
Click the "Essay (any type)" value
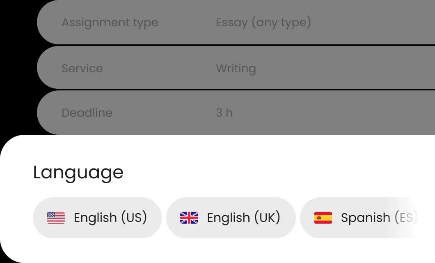coord(263,23)
